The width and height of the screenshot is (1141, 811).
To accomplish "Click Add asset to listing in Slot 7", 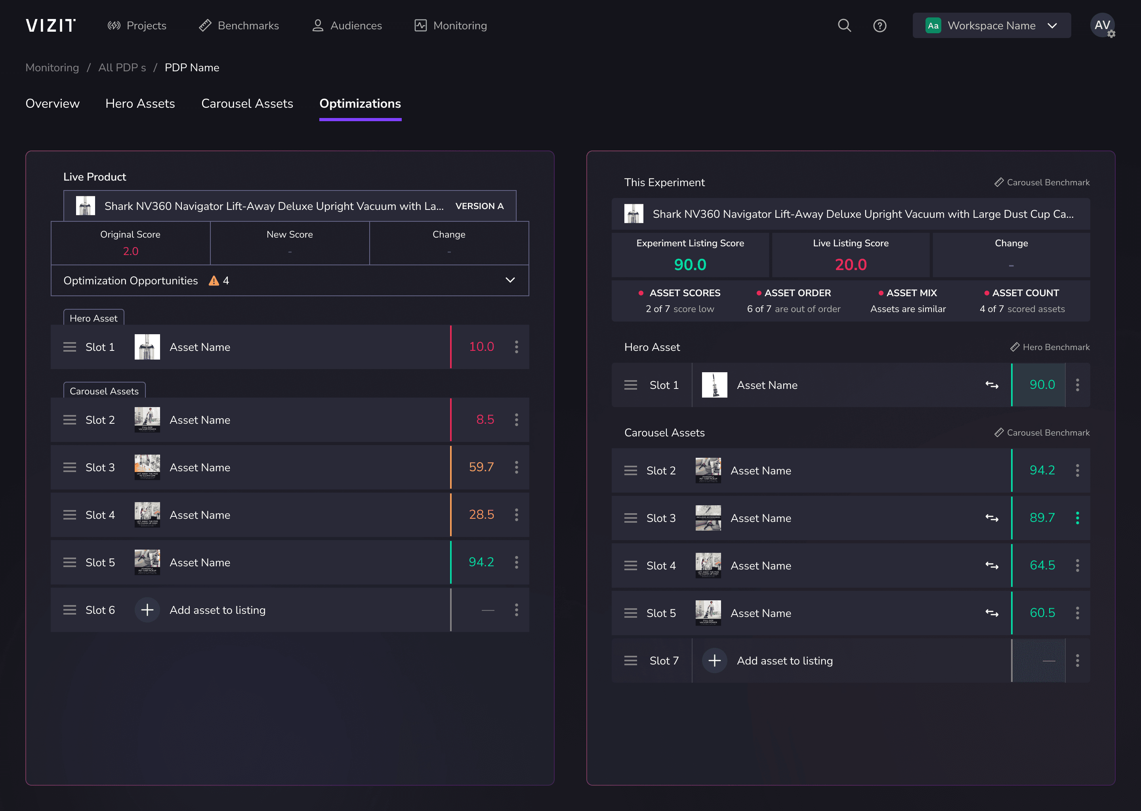I will pos(785,661).
